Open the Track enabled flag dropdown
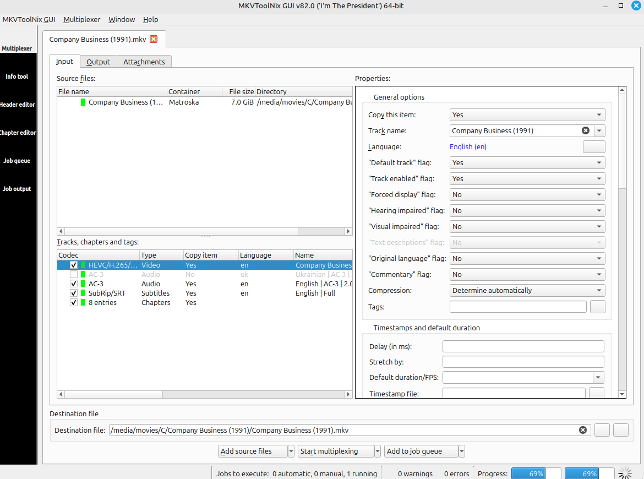Viewport: 644px width, 479px height. click(x=527, y=179)
